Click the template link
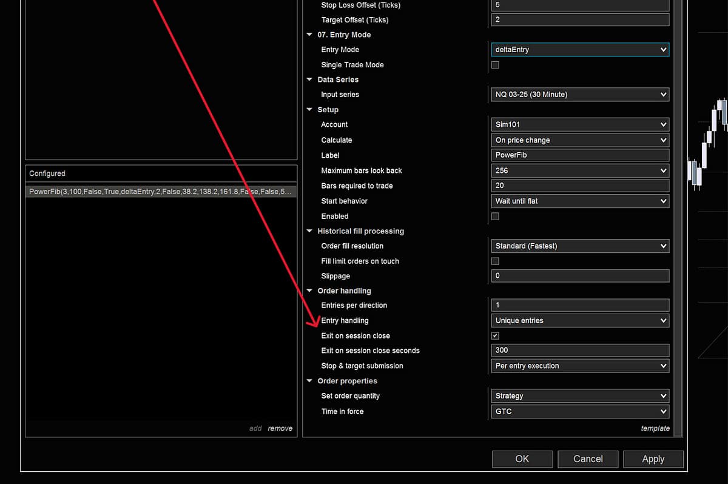The width and height of the screenshot is (728, 484). tap(655, 428)
